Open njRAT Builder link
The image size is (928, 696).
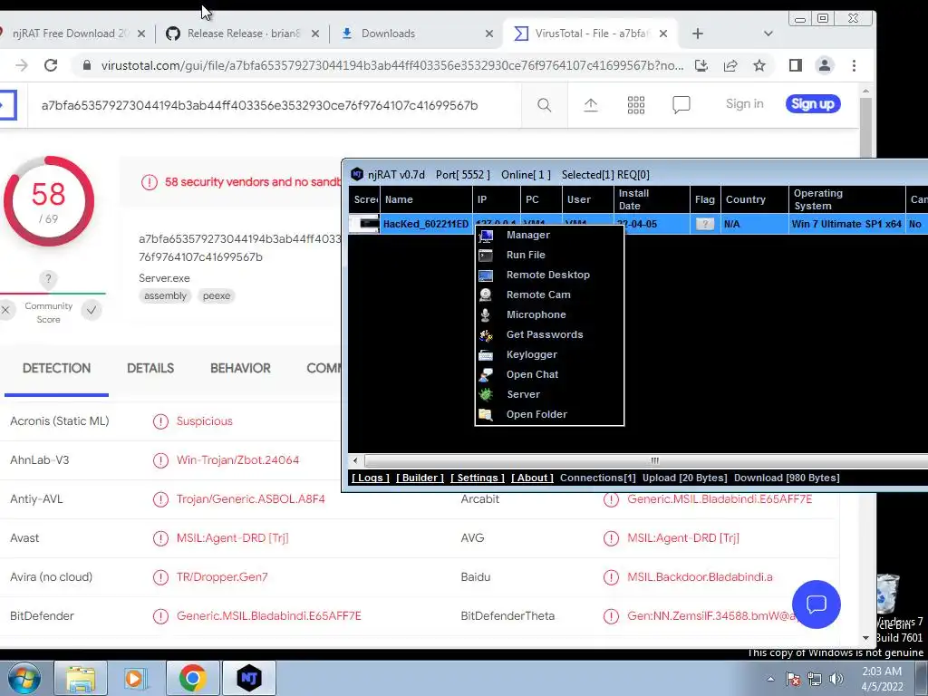point(420,478)
